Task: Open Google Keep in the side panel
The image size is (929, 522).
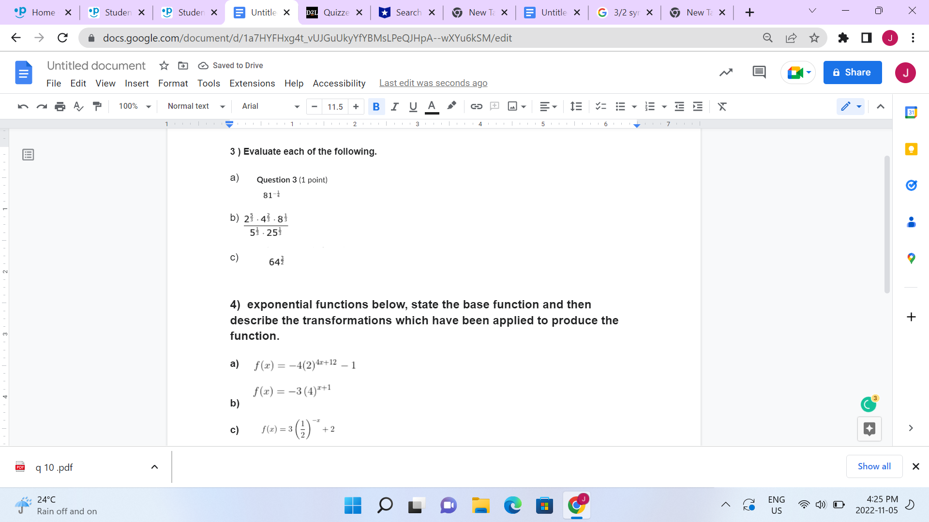Action: point(912,149)
